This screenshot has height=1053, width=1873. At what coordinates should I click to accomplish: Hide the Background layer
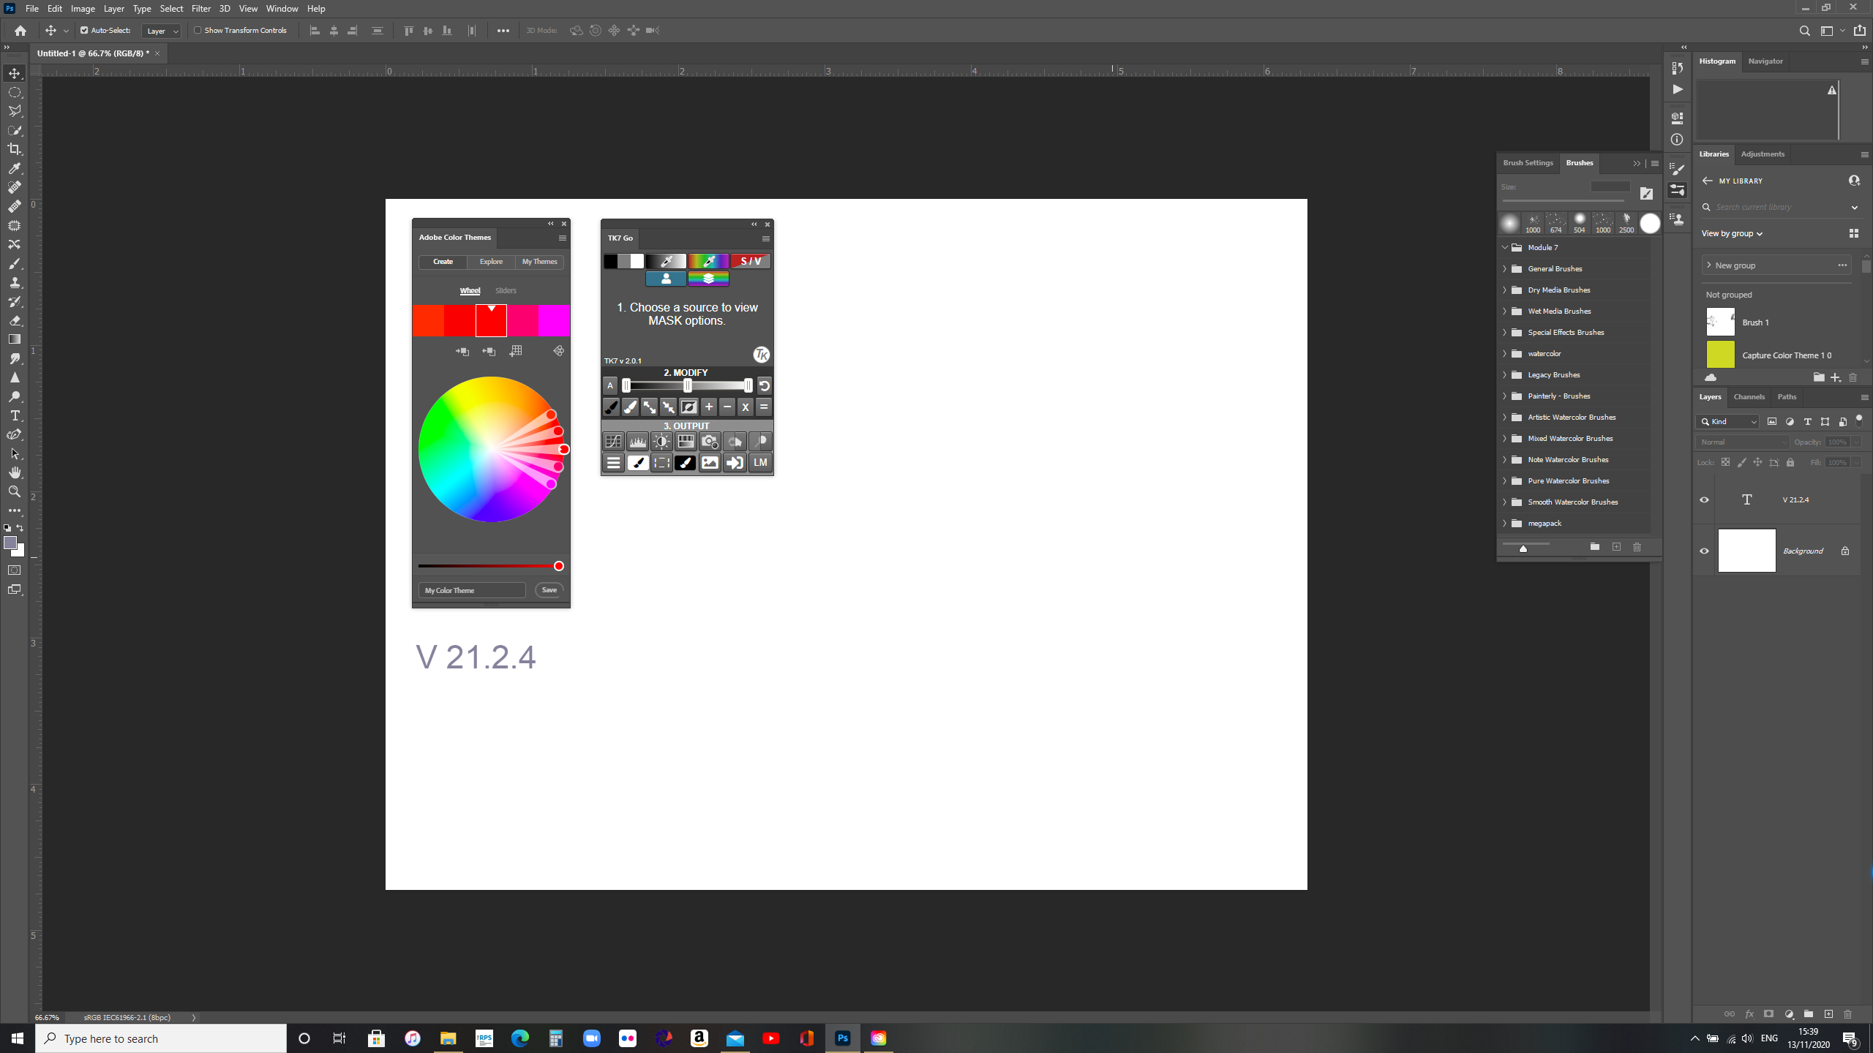(1704, 550)
